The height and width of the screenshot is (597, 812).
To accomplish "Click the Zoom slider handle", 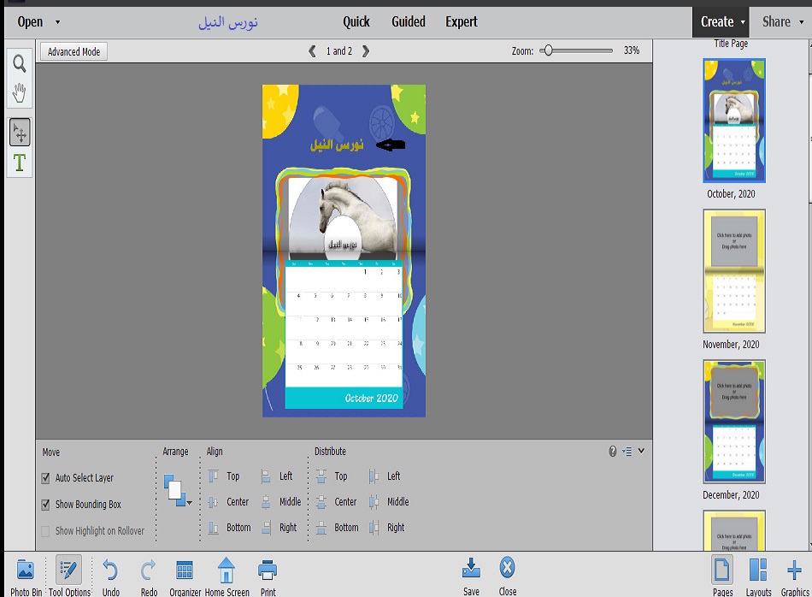I will (548, 50).
